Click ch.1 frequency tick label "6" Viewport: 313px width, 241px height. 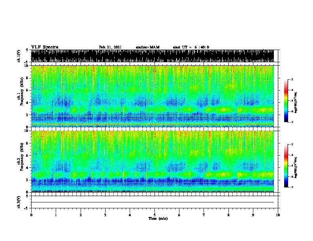[x=28, y=90]
